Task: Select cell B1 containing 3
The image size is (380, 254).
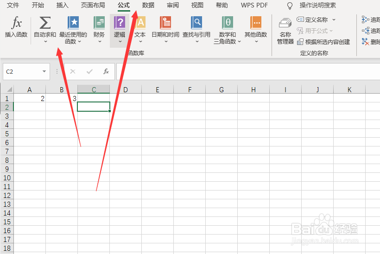Action: (62, 98)
